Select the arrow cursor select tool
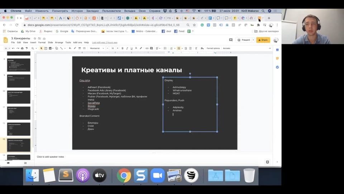Image resolution: width=344 pixels, height=194 pixels. [x=41, y=48]
